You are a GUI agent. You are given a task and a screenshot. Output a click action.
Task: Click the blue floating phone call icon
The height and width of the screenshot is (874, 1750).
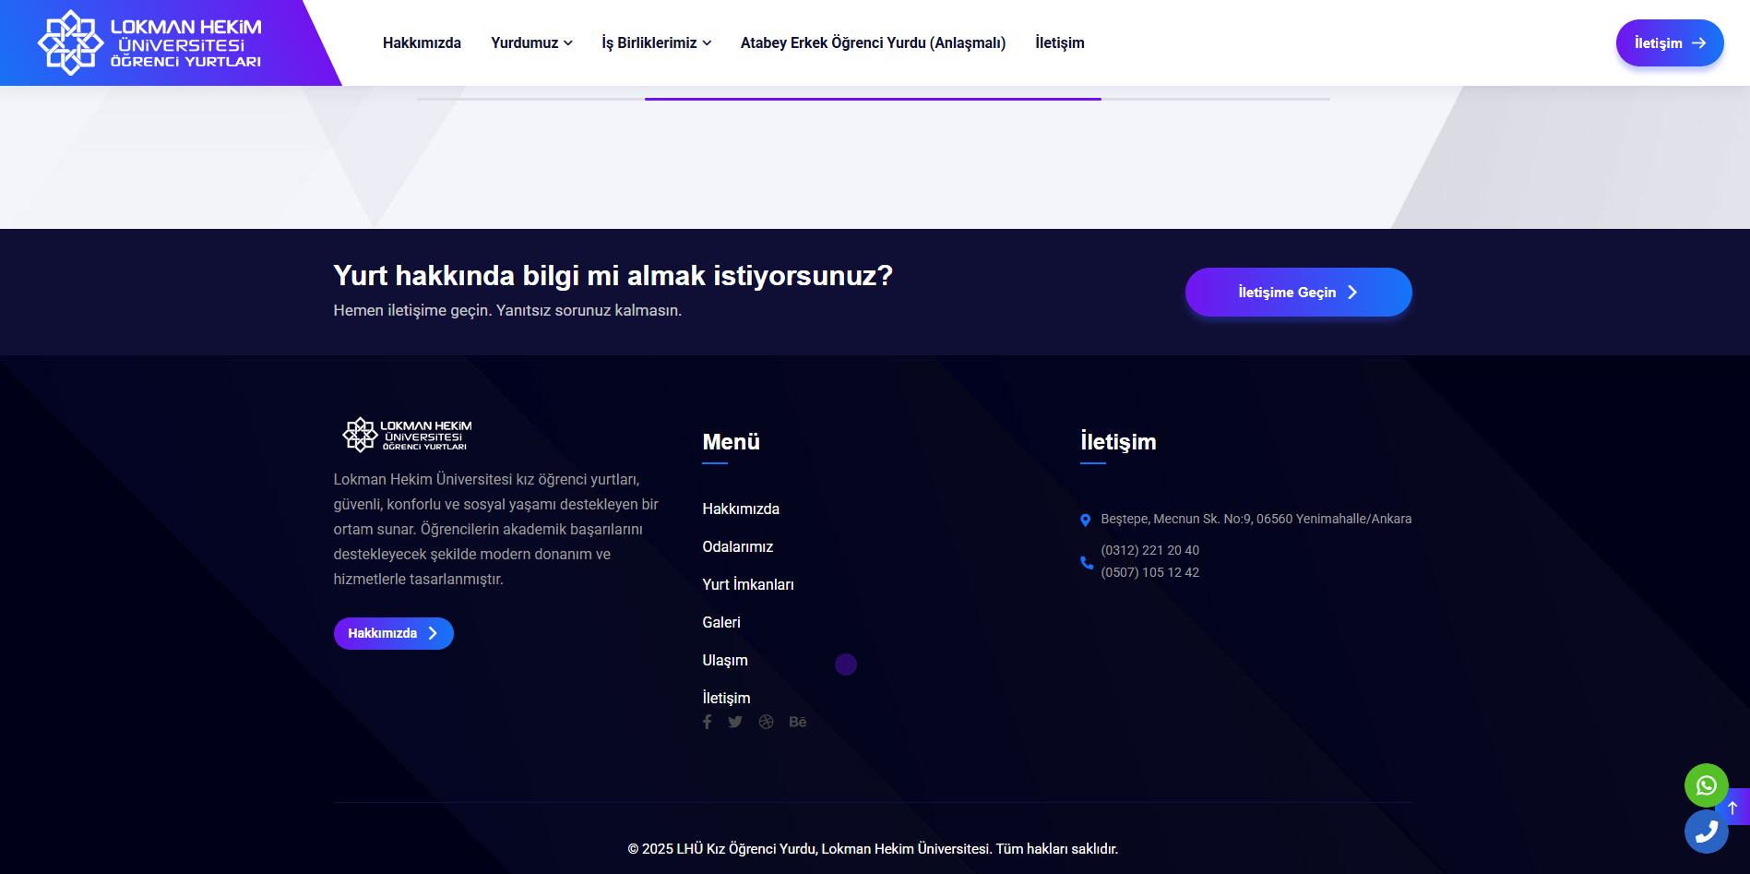pyautogui.click(x=1706, y=832)
